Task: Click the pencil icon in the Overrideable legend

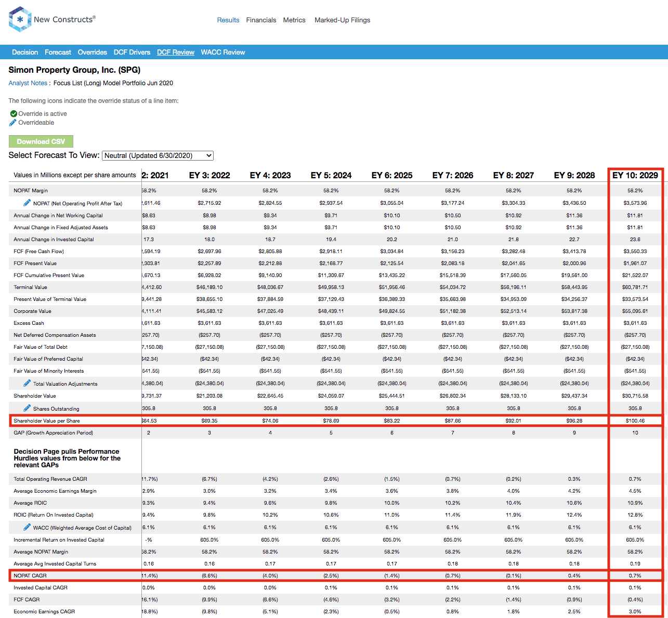Action: (x=13, y=123)
